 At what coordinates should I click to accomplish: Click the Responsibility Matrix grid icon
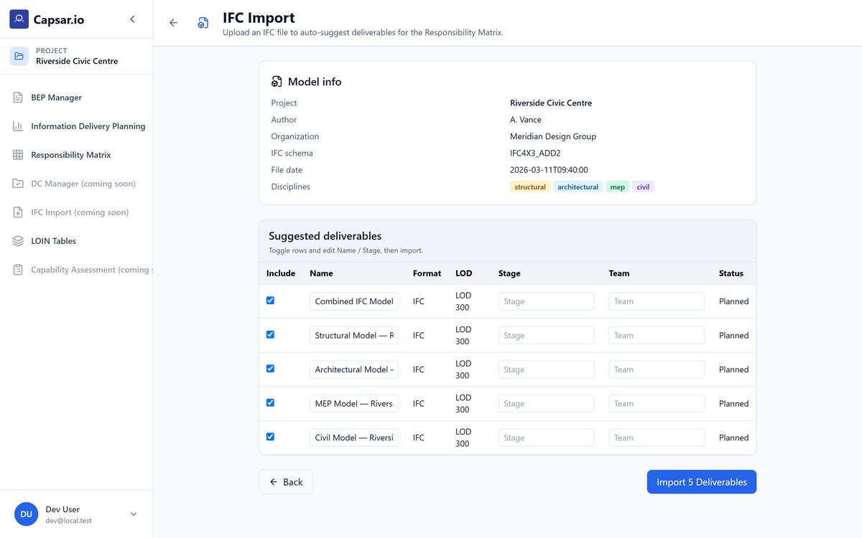(18, 155)
